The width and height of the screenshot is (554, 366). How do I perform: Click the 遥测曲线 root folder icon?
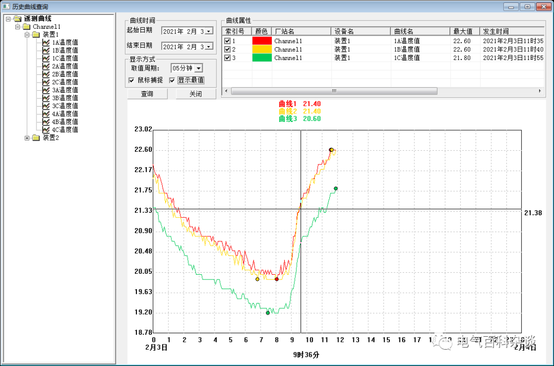(x=17, y=18)
